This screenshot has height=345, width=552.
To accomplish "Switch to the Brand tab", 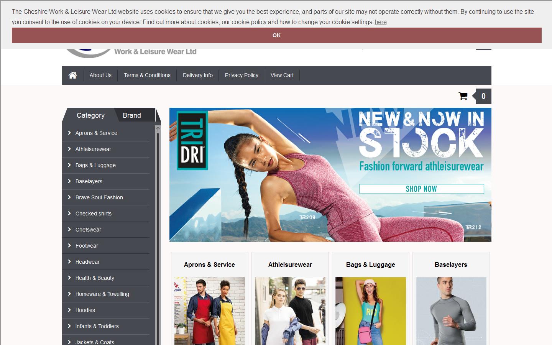I will click(131, 115).
